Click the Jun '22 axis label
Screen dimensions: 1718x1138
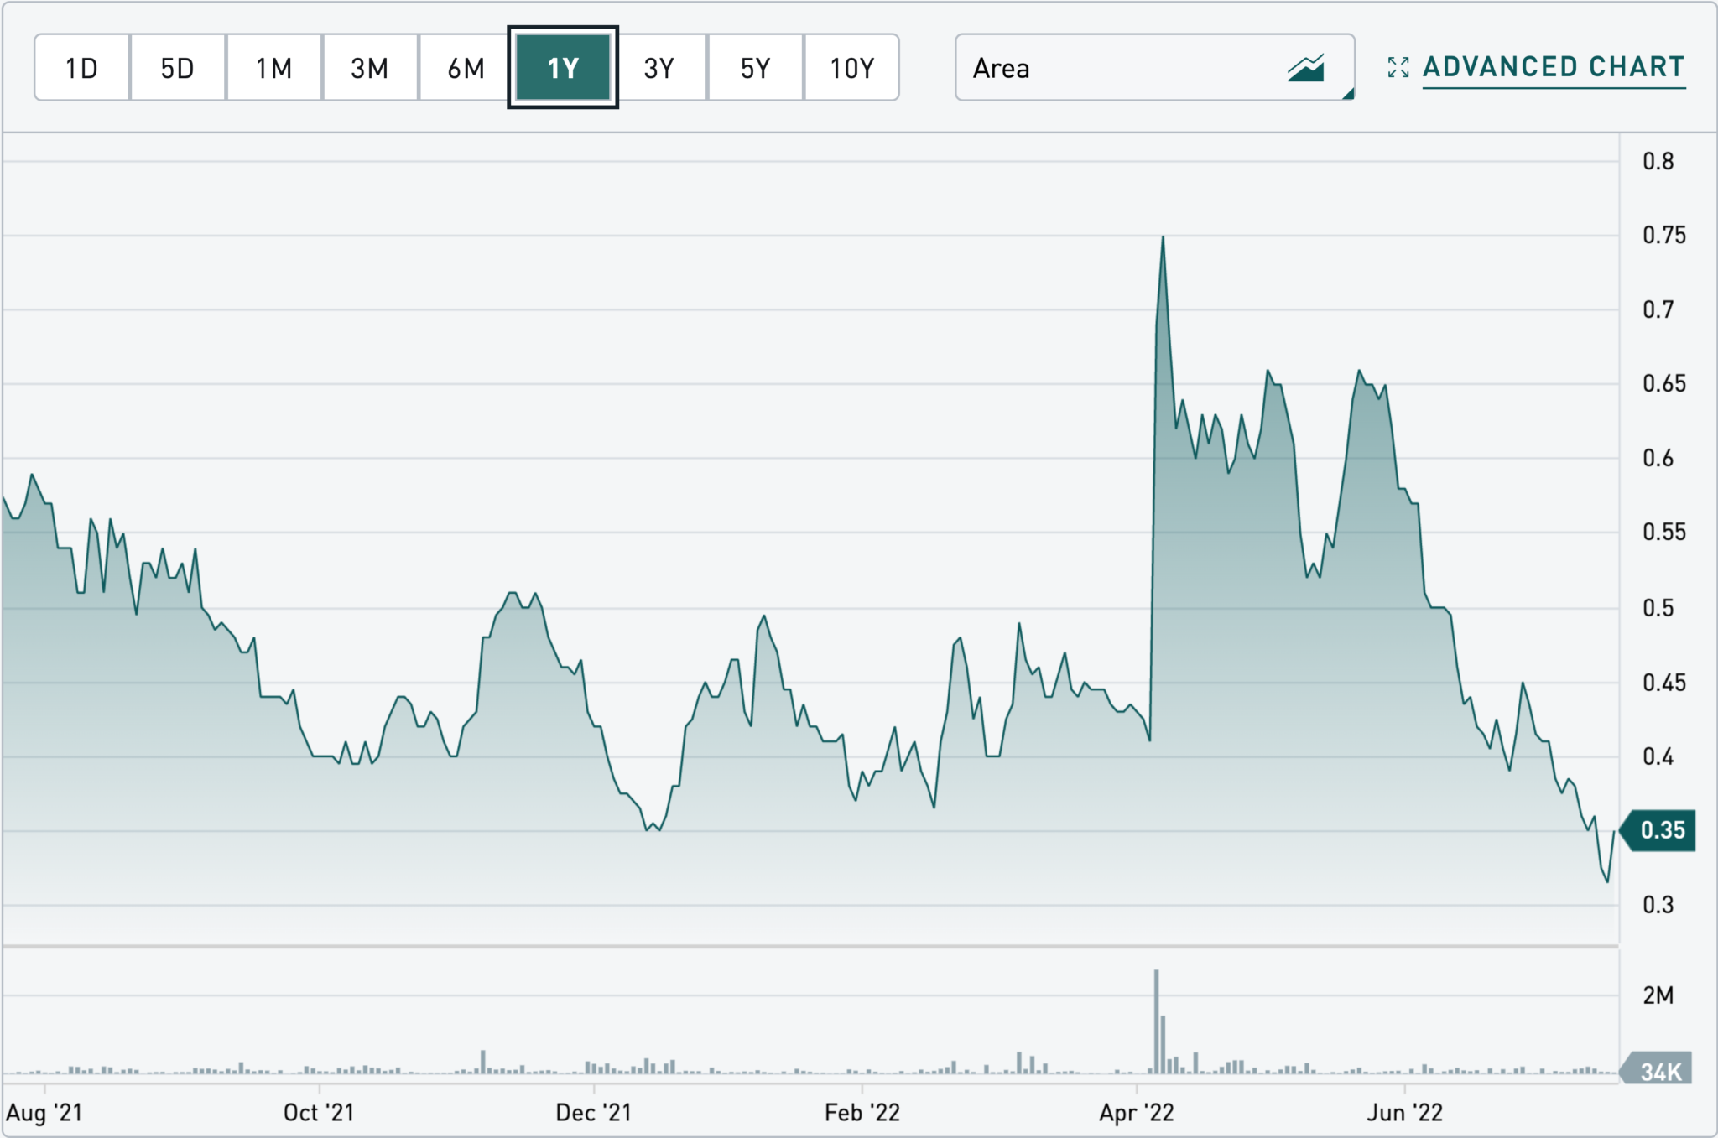click(x=1405, y=1113)
